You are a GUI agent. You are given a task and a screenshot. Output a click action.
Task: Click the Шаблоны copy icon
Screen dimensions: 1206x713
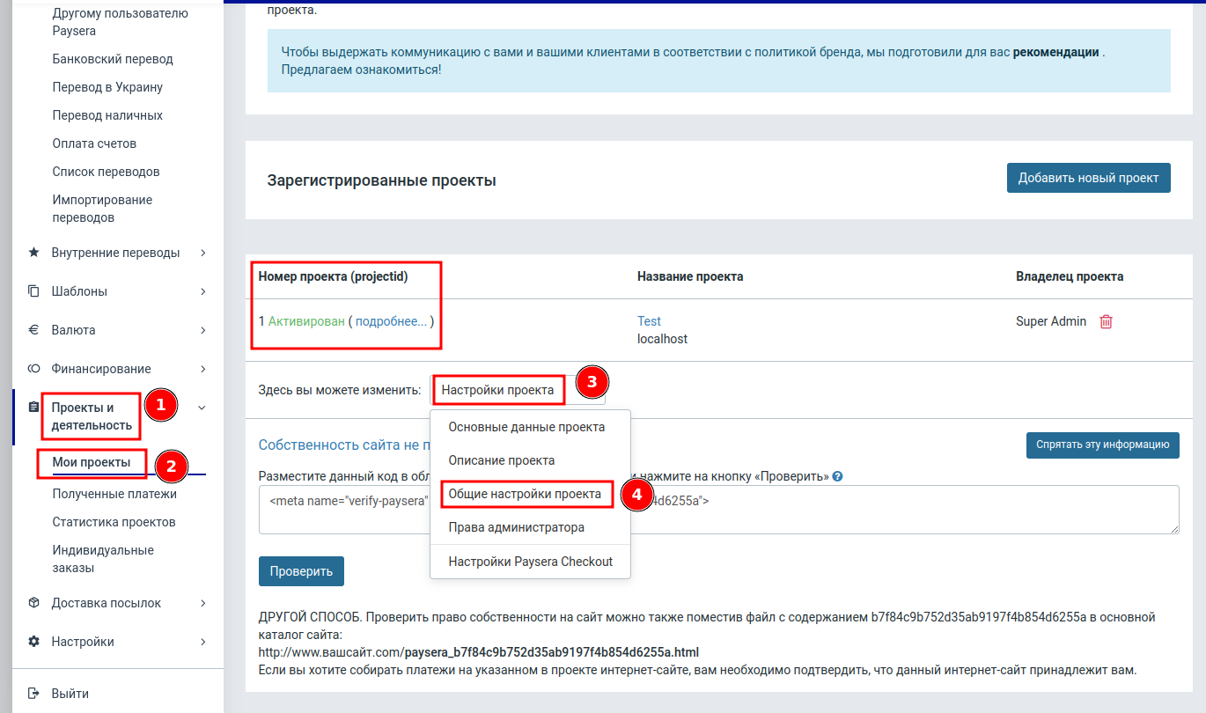point(33,291)
